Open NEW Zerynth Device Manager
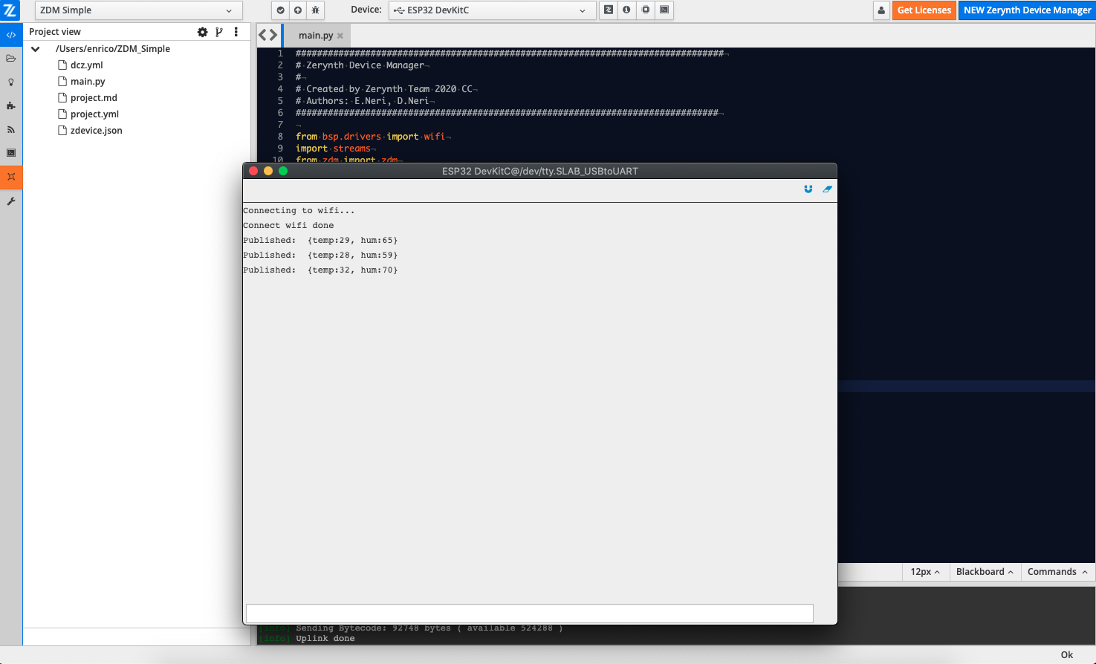1096x664 pixels. (1027, 10)
